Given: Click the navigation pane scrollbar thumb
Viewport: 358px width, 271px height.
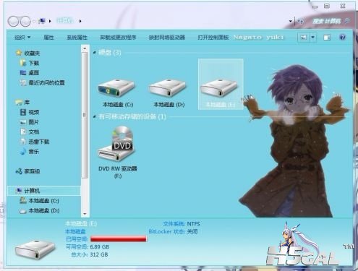Looking at the screenshot, I should [x=85, y=115].
